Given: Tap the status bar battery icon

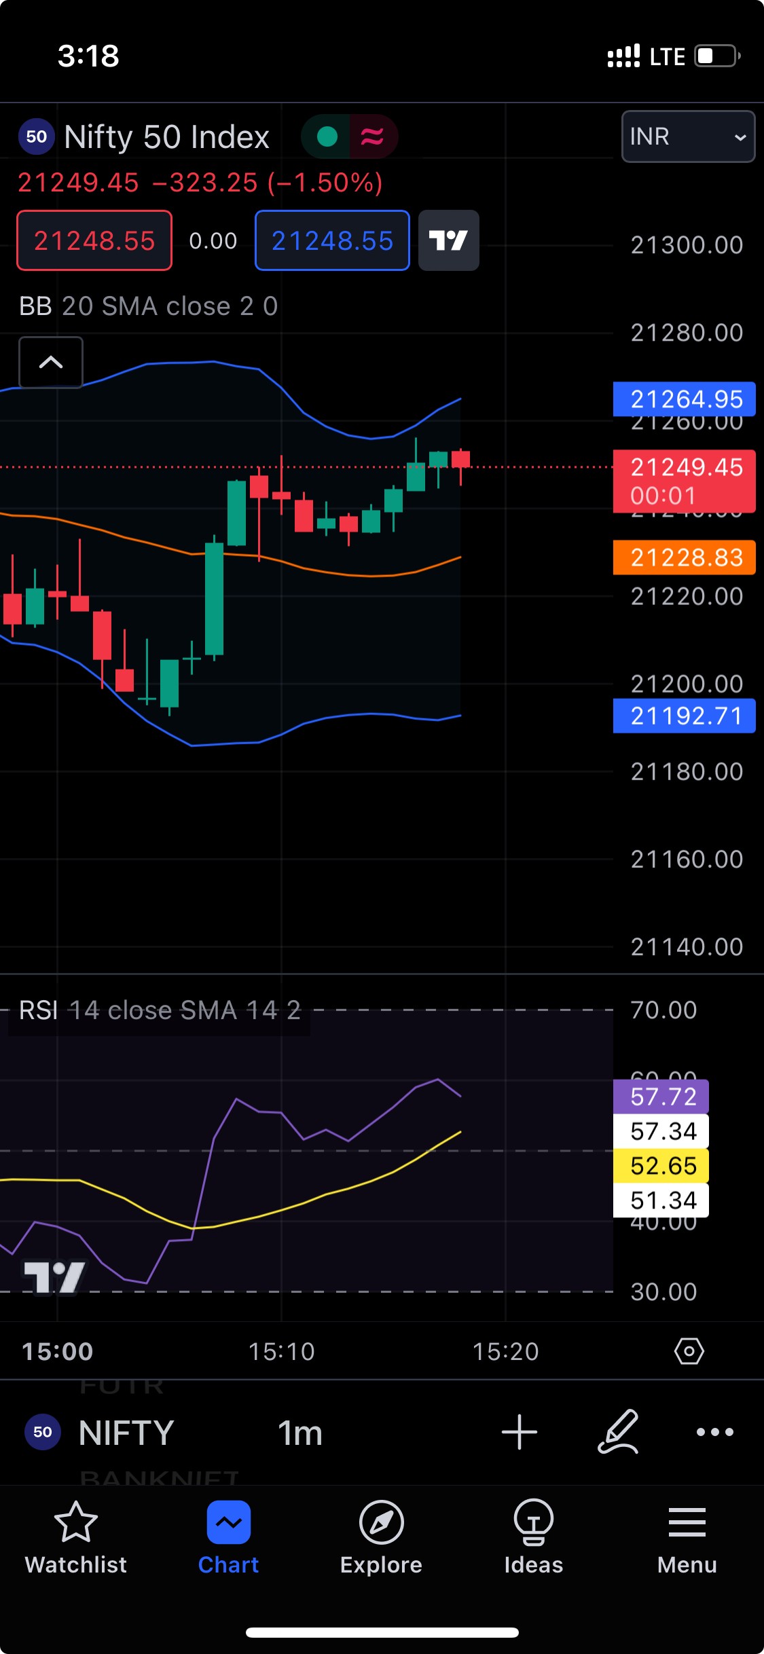Looking at the screenshot, I should coord(717,56).
